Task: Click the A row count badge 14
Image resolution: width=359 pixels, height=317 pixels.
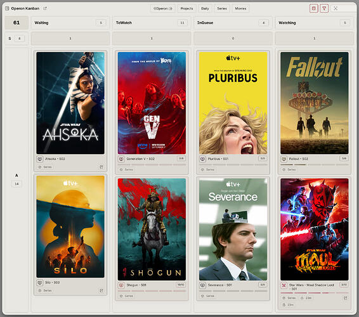Action: tap(16, 184)
